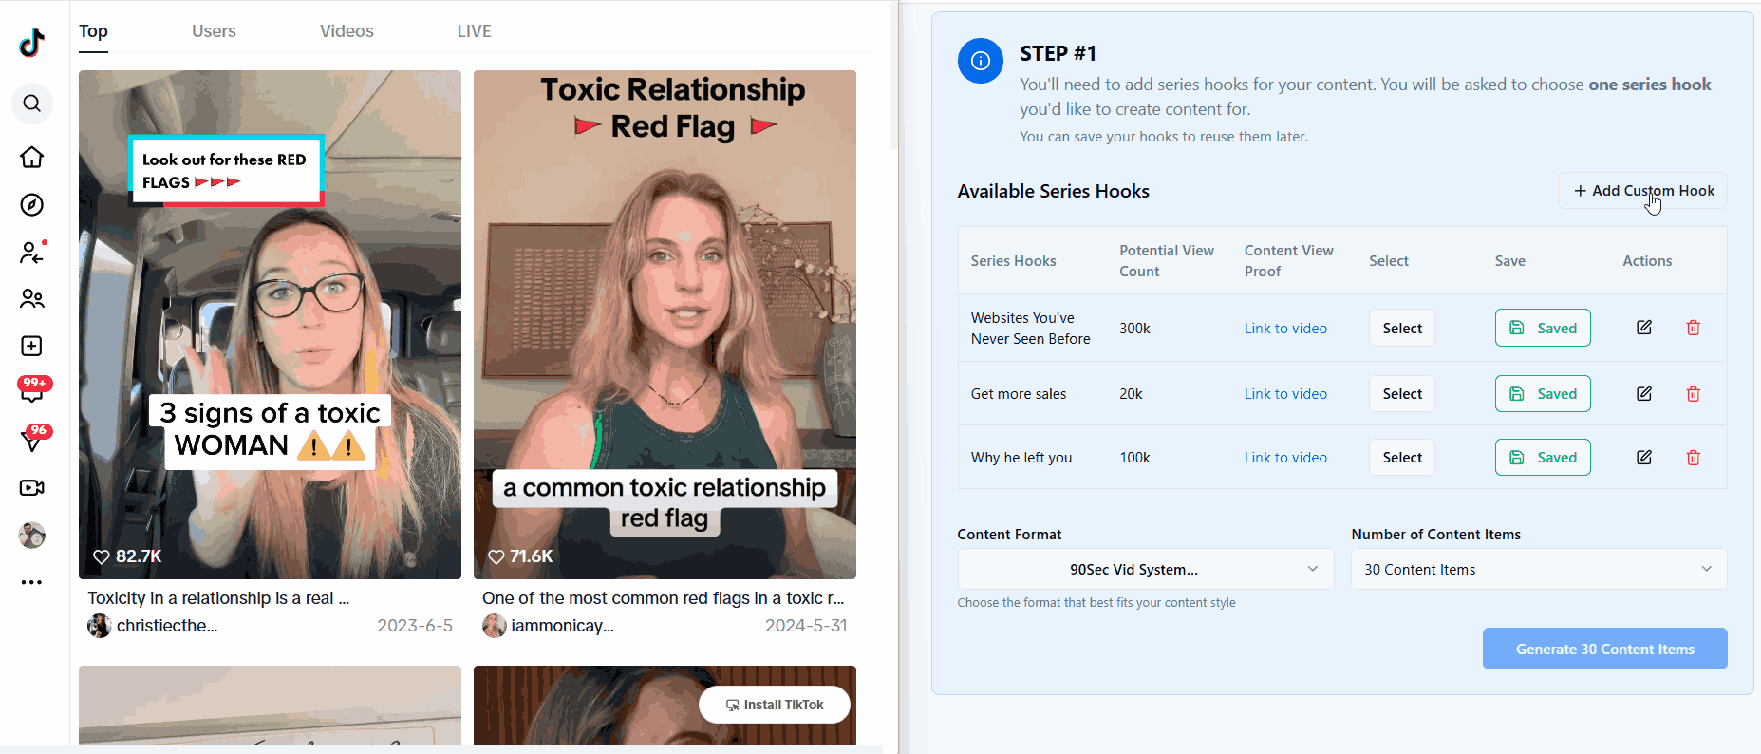Viewport: 1761px width, 754px height.
Task: Delete 'Websites You've Never Seen Before' hook
Action: pos(1693,328)
